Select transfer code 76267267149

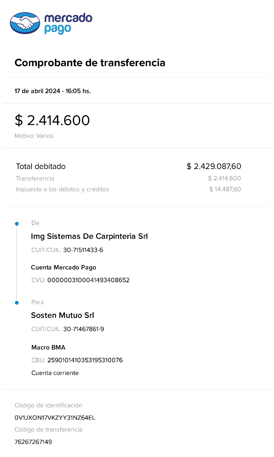(33, 442)
